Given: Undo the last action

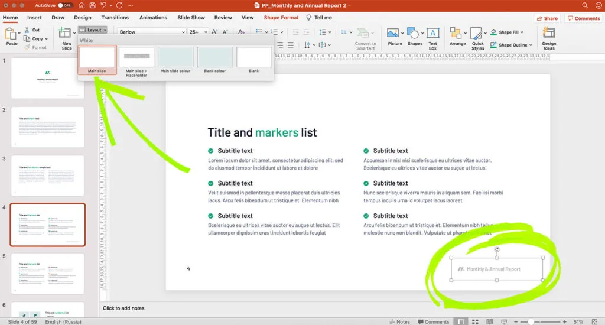Looking at the screenshot, I should click(103, 5).
